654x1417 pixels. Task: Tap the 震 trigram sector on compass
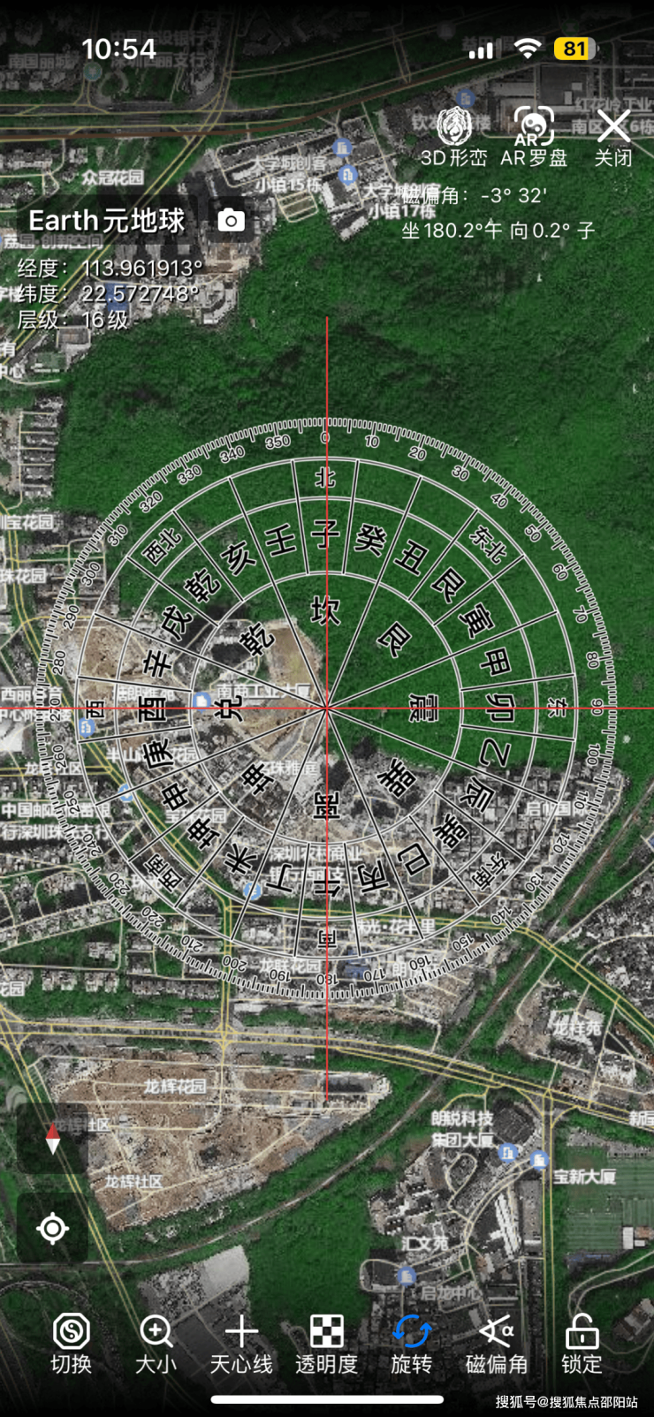422,708
